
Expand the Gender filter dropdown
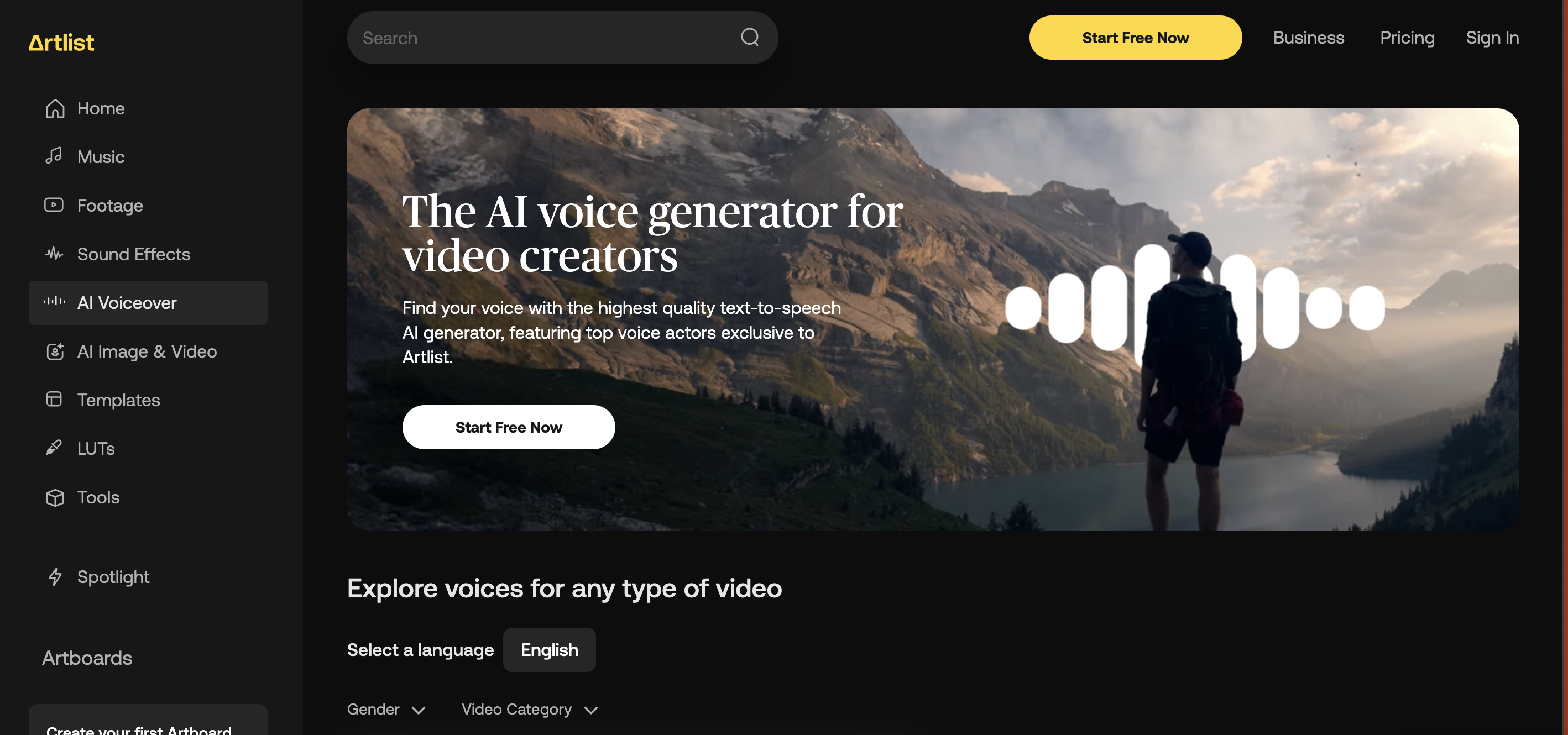(386, 710)
